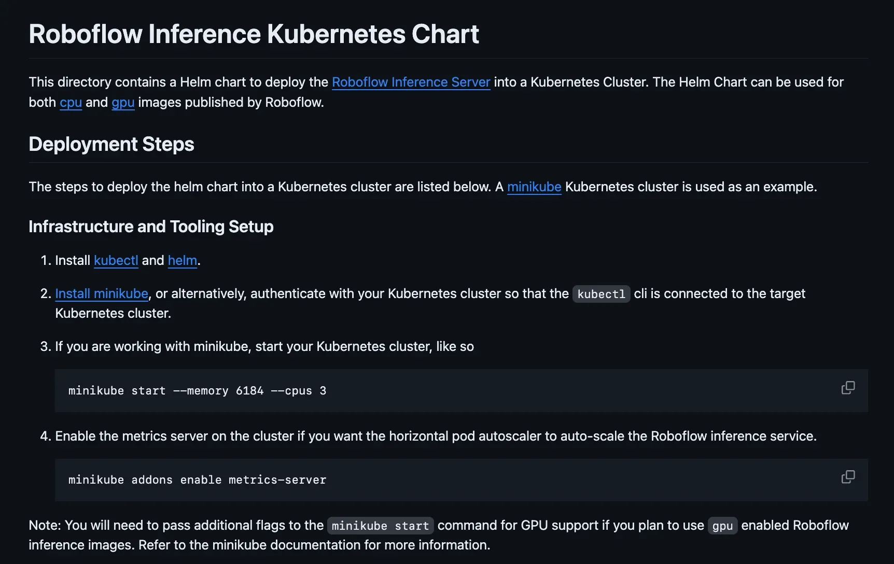Open the minikube link in Deployment Steps paragraph

click(x=534, y=187)
